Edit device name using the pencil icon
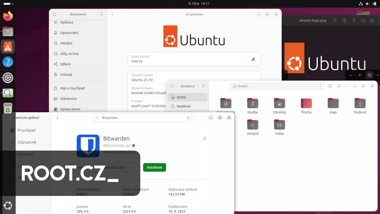This screenshot has height=214, width=380. 253,59
